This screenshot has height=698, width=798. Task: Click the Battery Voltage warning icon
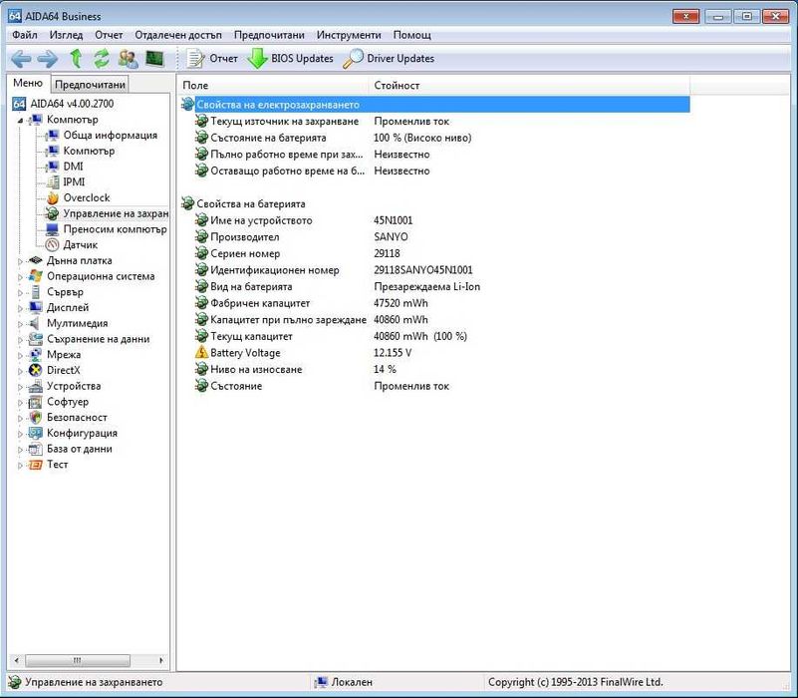tap(202, 353)
